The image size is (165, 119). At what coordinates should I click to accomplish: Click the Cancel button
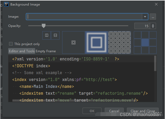point(114,111)
